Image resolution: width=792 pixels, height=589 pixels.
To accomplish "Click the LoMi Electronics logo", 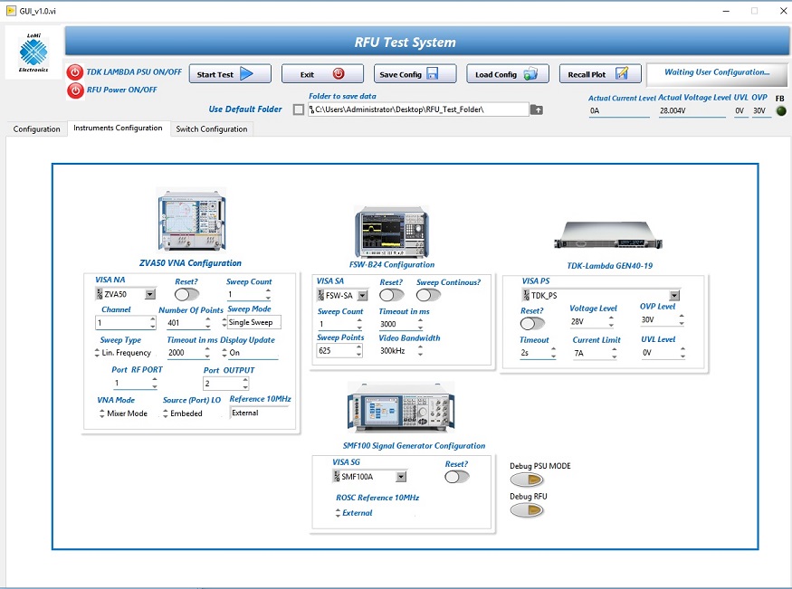I will 33,52.
